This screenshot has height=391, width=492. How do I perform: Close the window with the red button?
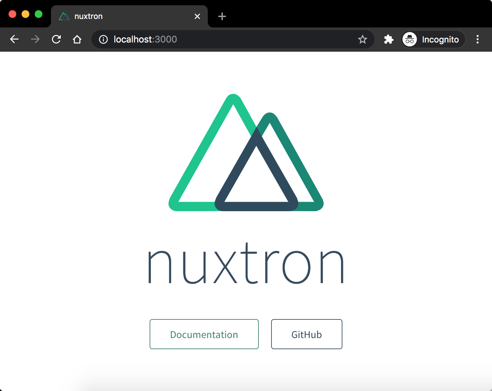click(x=12, y=14)
